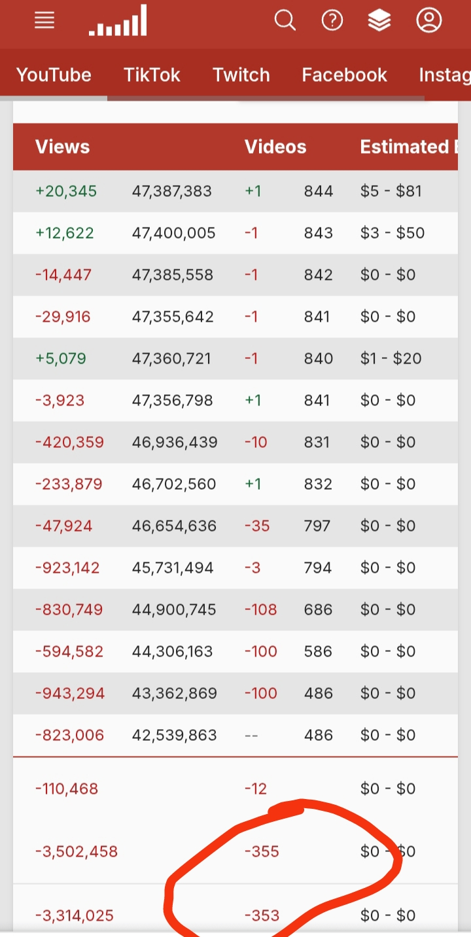This screenshot has width=471, height=937.
Task: Open search with the magnifier icon
Action: 285,21
